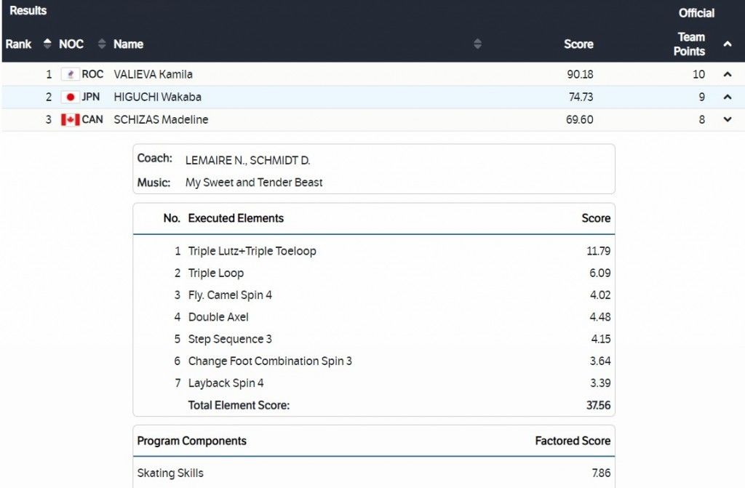The image size is (745, 488).
Task: Sort by NOC column arrows
Action: point(102,44)
